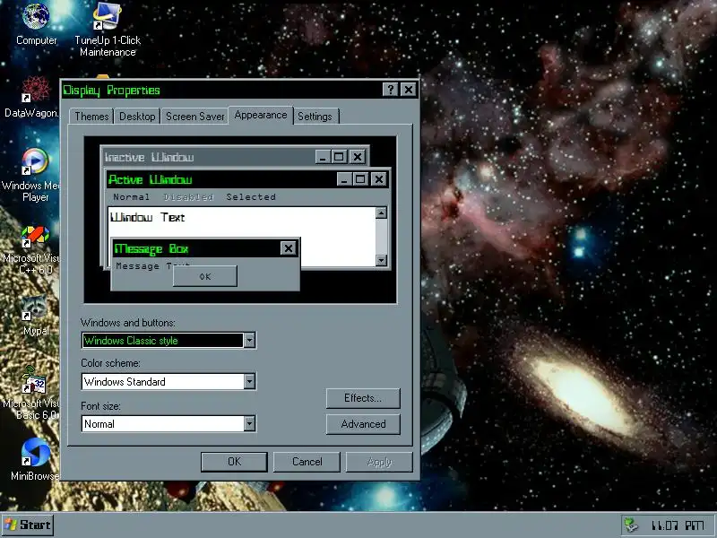
Task: Click Active Window preview maximize icon
Action: pyautogui.click(x=360, y=178)
